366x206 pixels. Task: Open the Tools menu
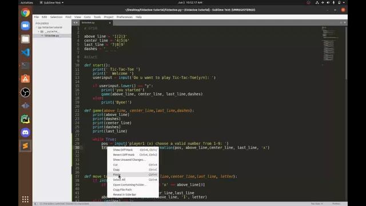pyautogui.click(x=97, y=17)
